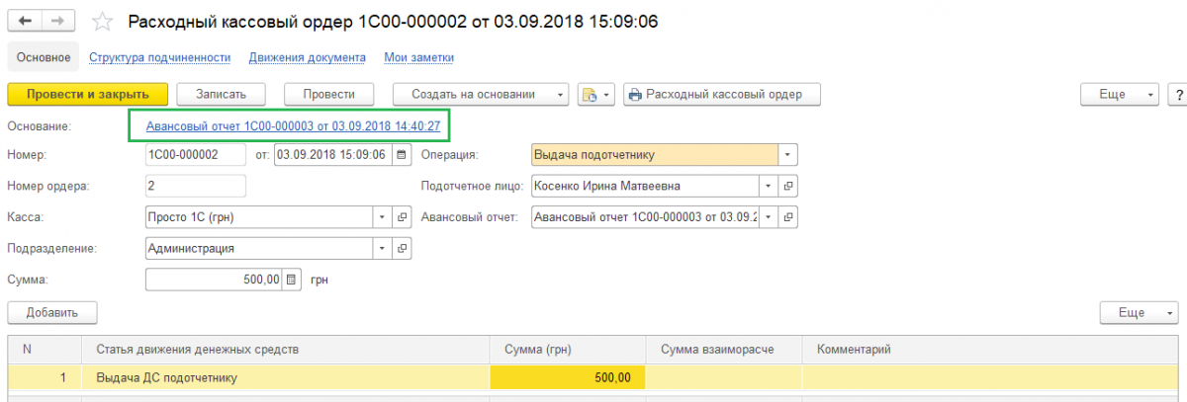Viewport: 1187px width, 402px height.
Task: Click printer icon on Расходный кассовый ордер
Action: tap(634, 95)
